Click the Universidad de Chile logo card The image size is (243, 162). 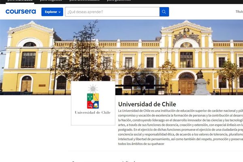pyautogui.click(x=93, y=103)
